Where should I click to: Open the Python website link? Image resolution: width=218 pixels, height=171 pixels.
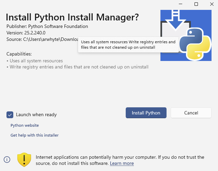[25, 125]
